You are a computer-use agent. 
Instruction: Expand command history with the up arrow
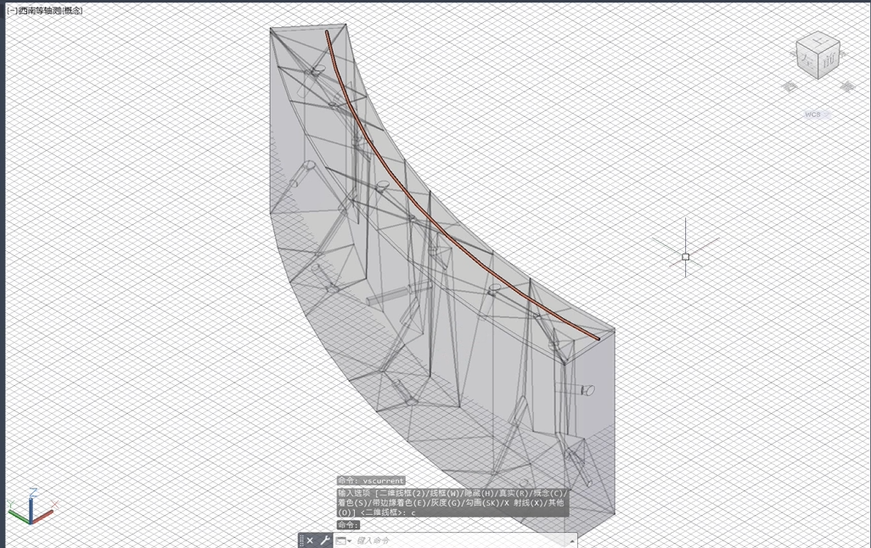coord(571,540)
